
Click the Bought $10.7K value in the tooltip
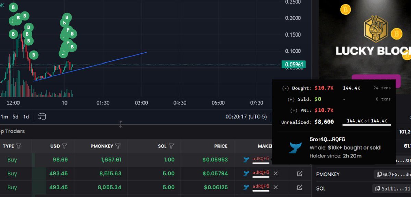pyautogui.click(x=324, y=88)
